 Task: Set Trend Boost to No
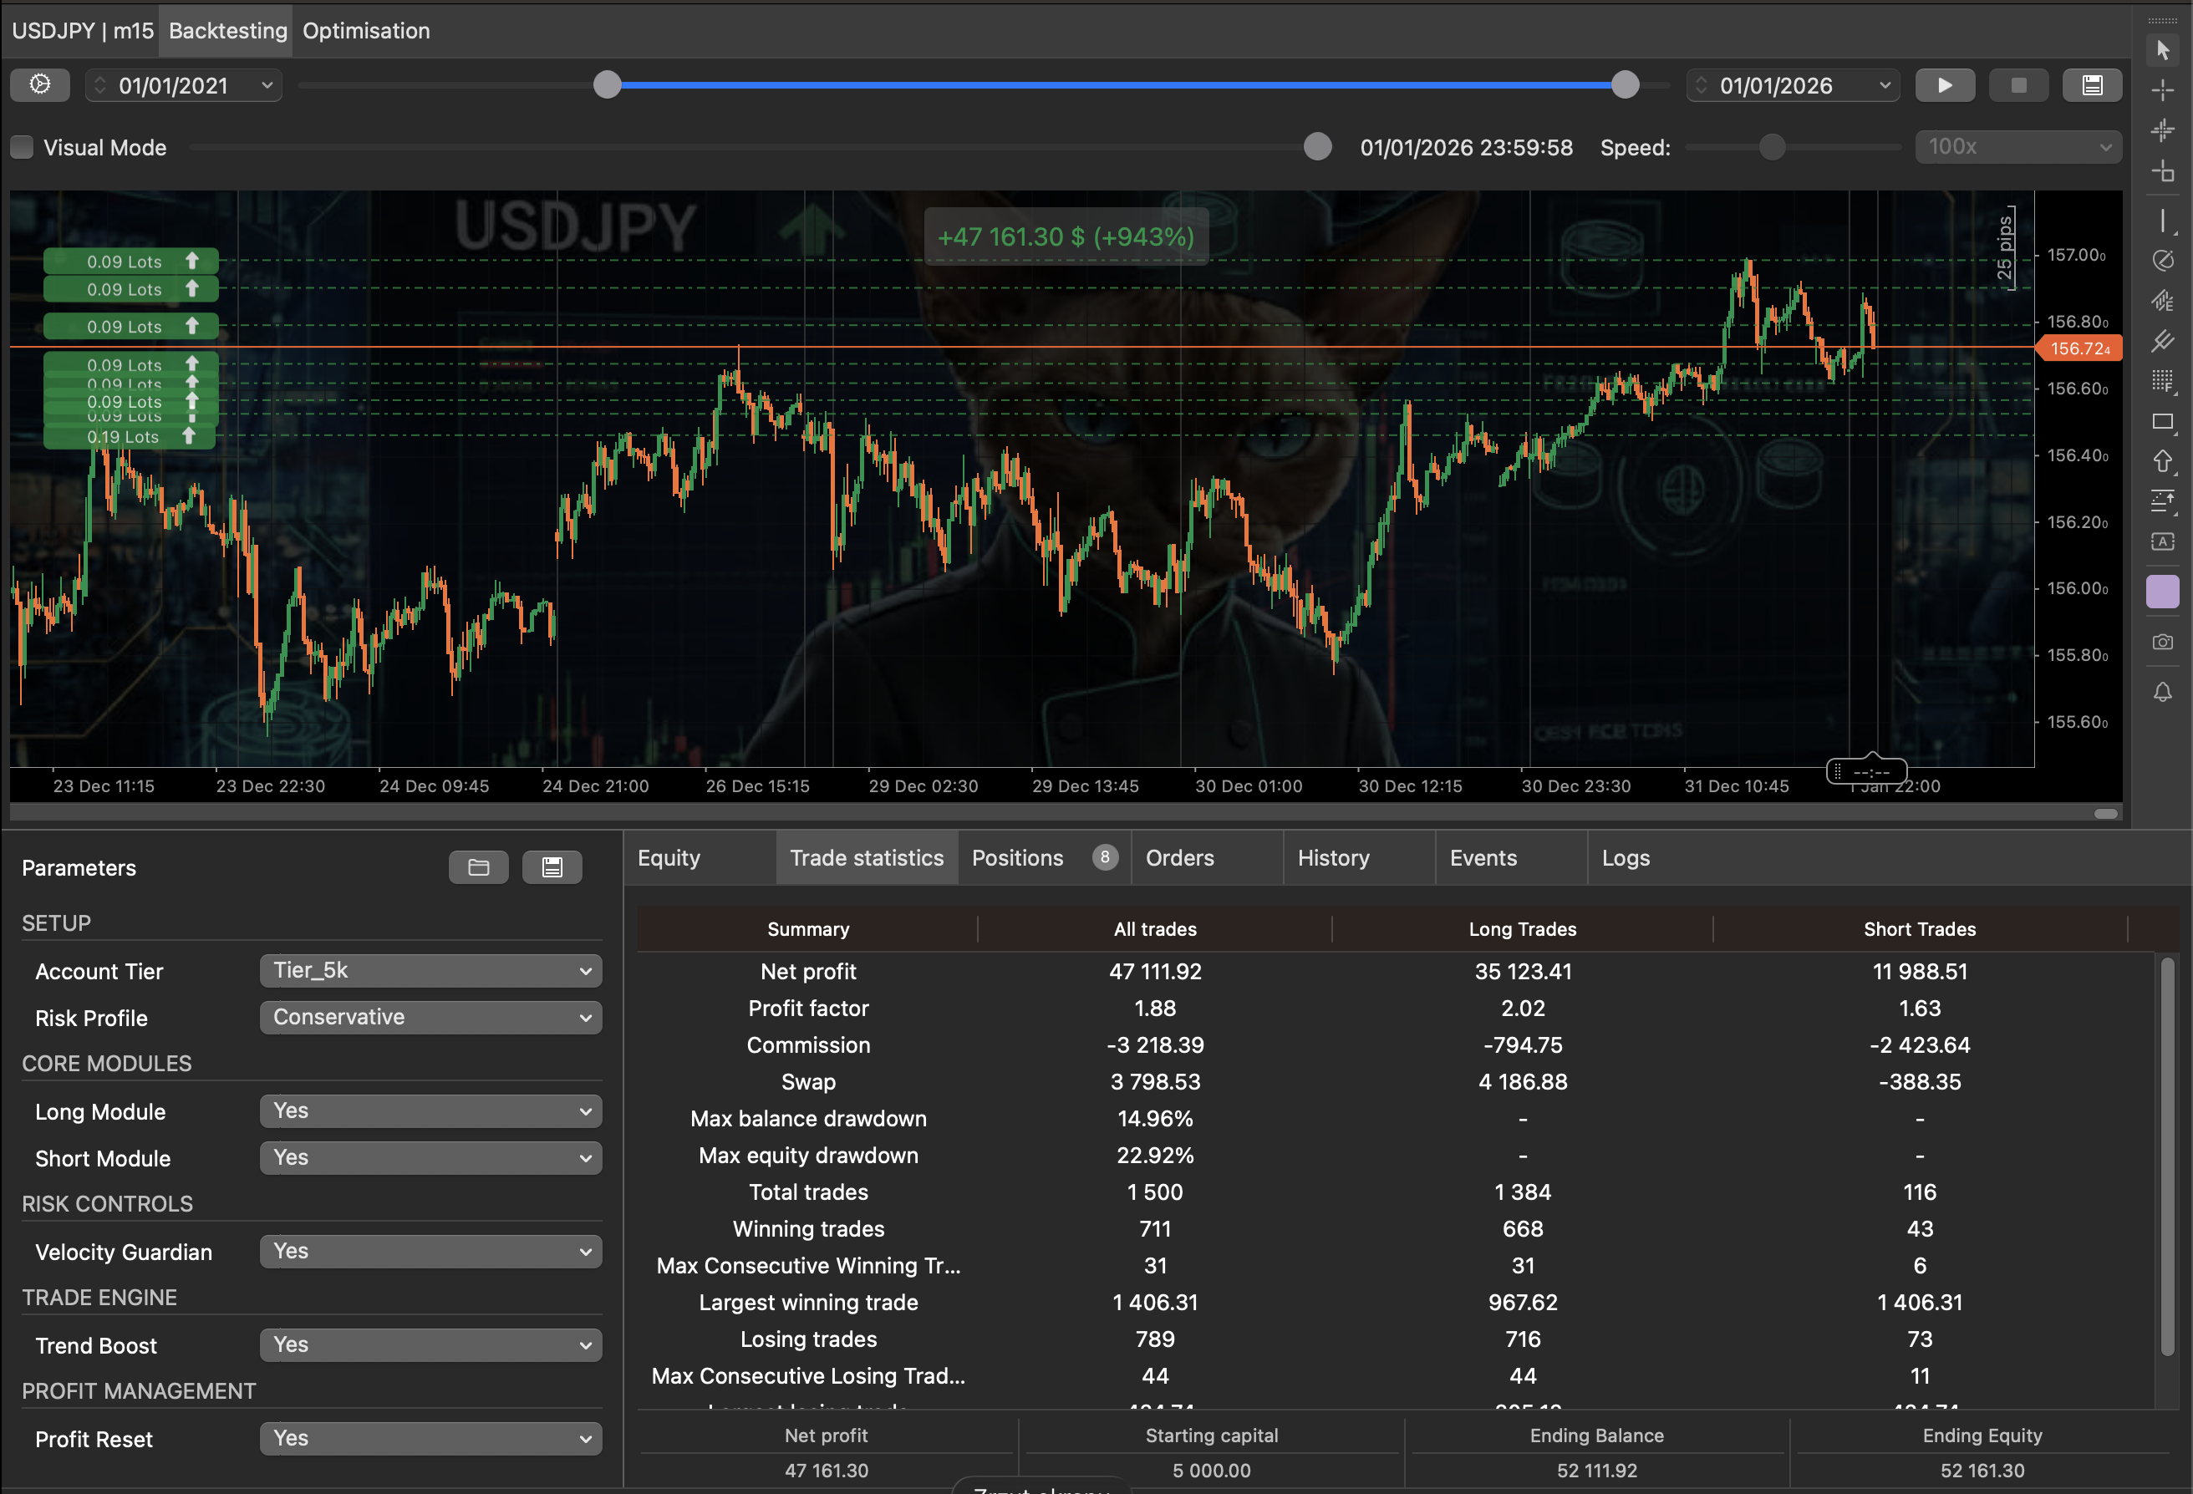tap(430, 1345)
